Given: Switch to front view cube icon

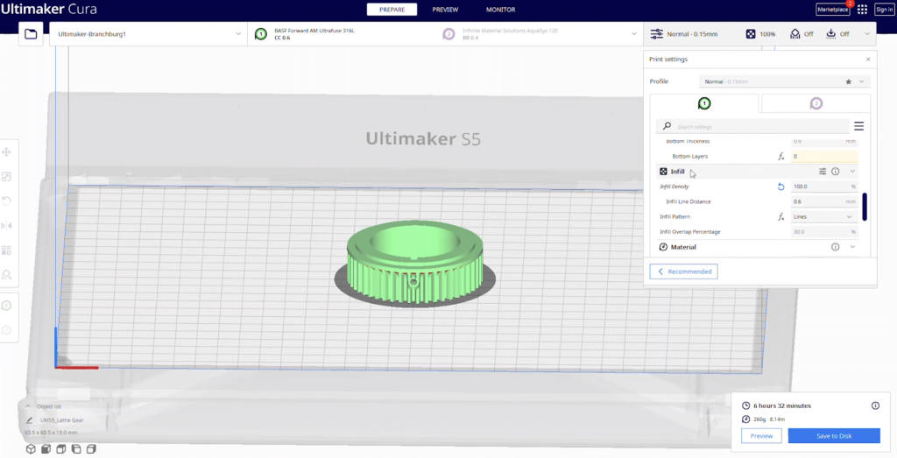Looking at the screenshot, I should click(46, 449).
